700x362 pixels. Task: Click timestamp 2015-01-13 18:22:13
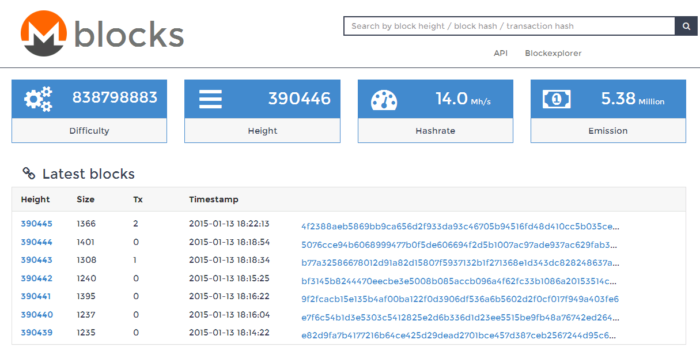(229, 224)
